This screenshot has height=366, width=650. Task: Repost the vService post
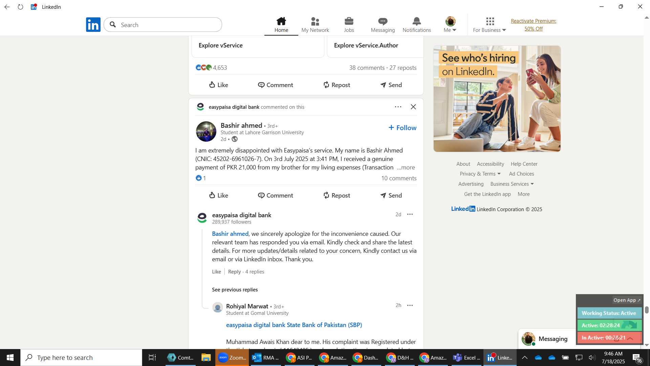337,85
